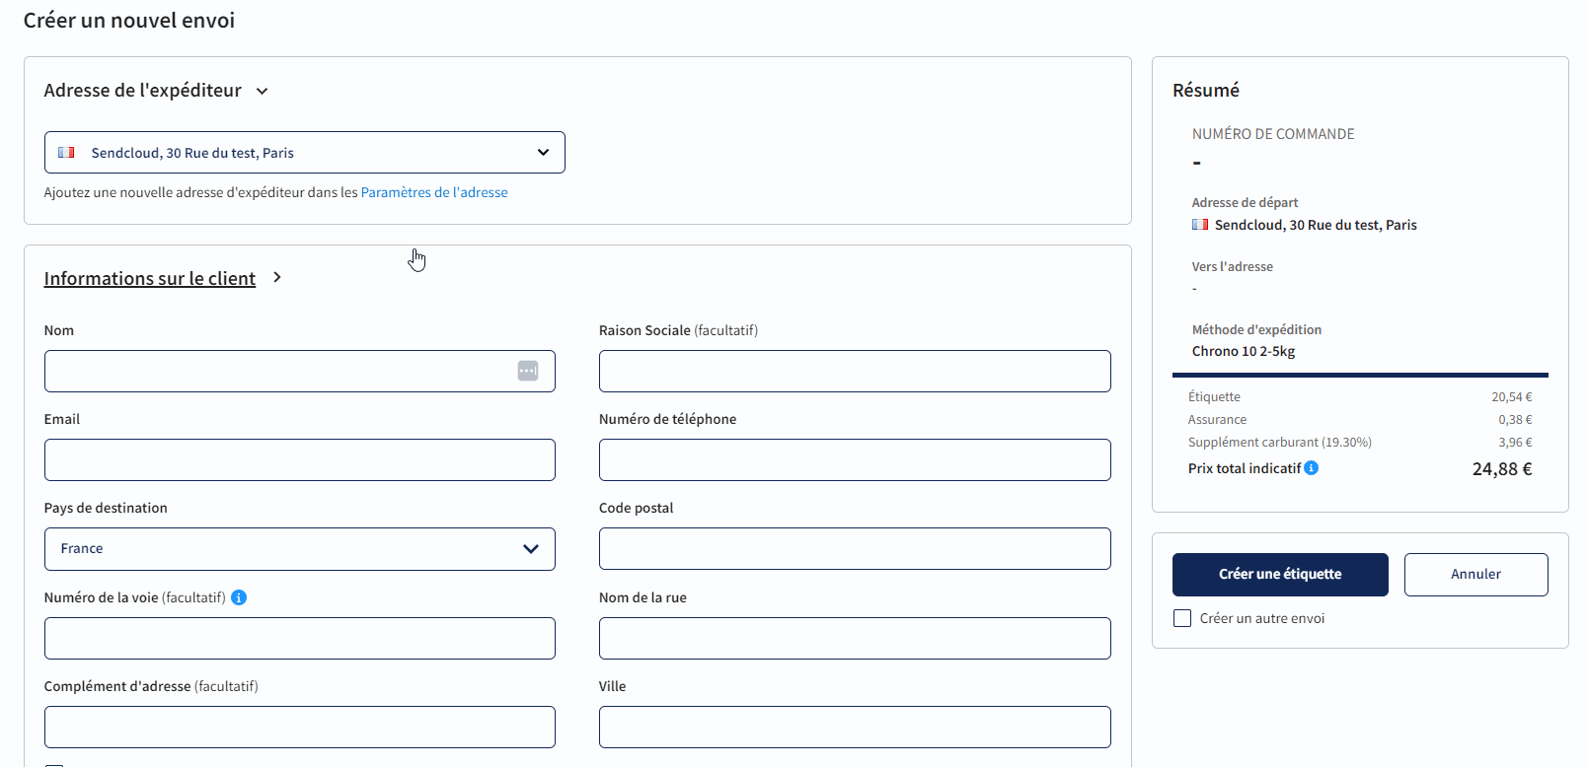This screenshot has width=1587, height=767.
Task: Focus the Email input field
Action: [x=300, y=460]
